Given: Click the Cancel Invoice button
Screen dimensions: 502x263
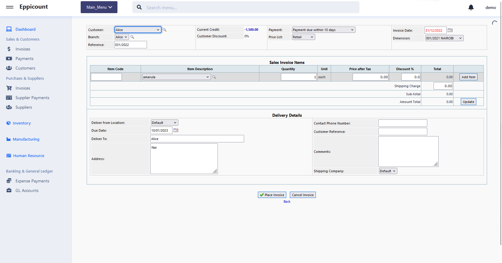Looking at the screenshot, I should [303, 195].
